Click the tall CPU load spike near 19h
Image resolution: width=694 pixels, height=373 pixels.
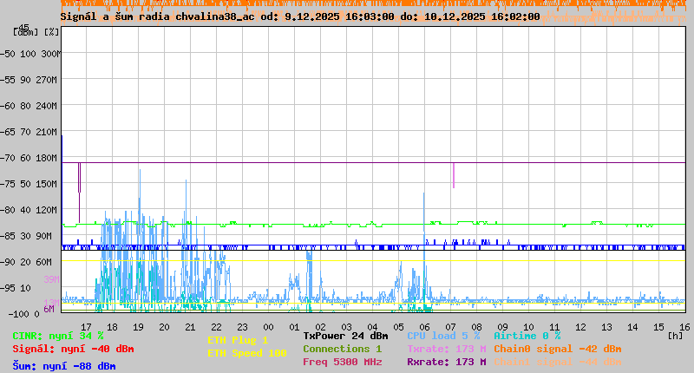140,194
